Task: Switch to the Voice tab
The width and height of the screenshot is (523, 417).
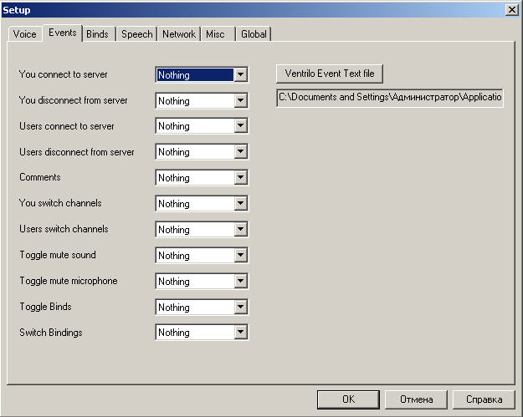Action: point(24,34)
